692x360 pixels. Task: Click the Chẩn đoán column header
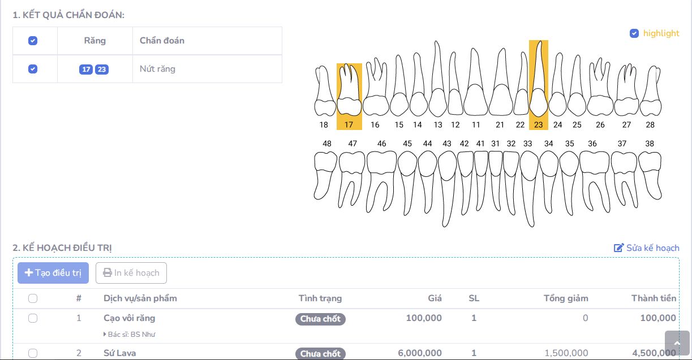[x=162, y=41]
